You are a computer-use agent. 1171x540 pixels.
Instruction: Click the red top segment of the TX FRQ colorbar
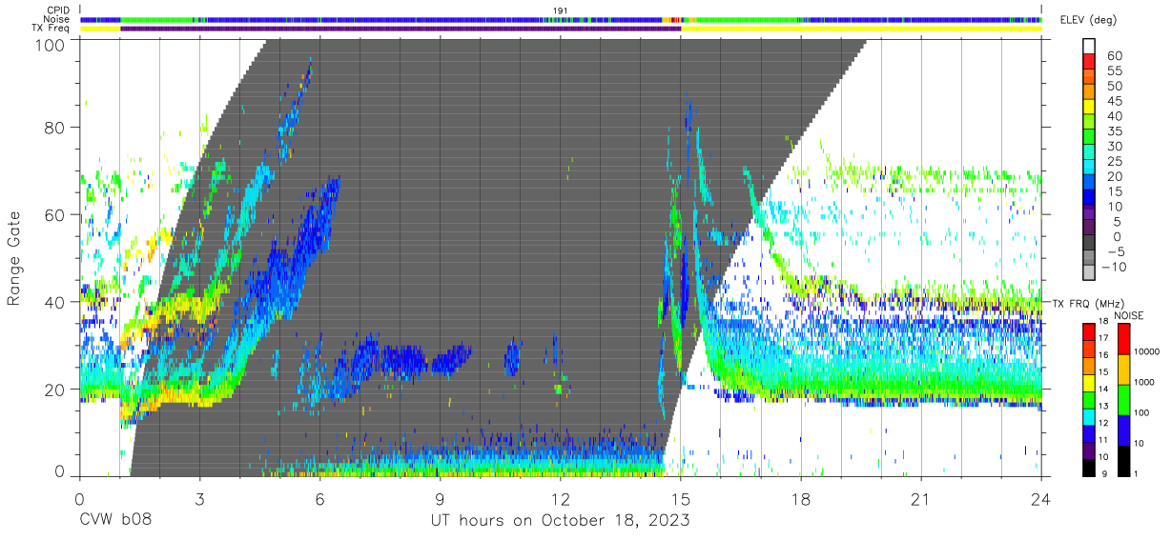click(1088, 332)
